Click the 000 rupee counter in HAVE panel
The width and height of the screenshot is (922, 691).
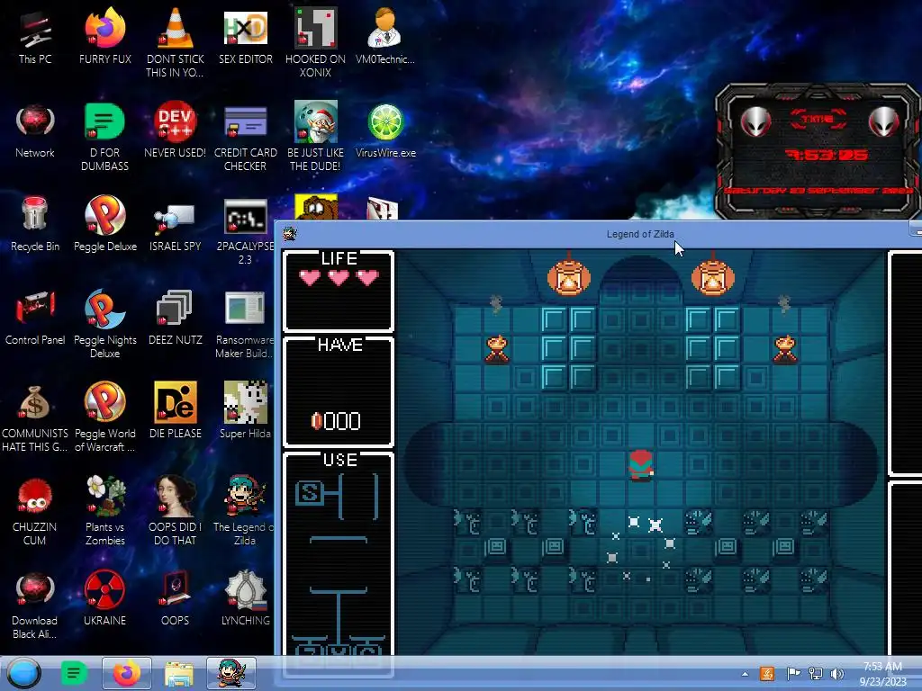tap(335, 421)
